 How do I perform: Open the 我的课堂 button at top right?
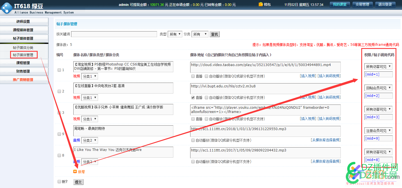(340, 4)
